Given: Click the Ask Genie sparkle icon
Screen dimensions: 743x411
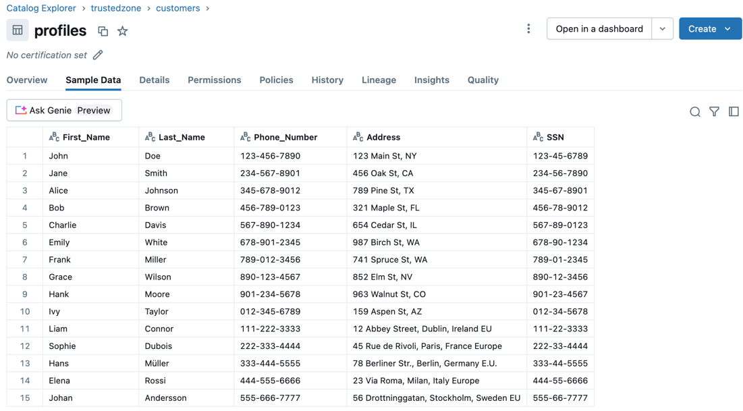Looking at the screenshot, I should pos(21,110).
